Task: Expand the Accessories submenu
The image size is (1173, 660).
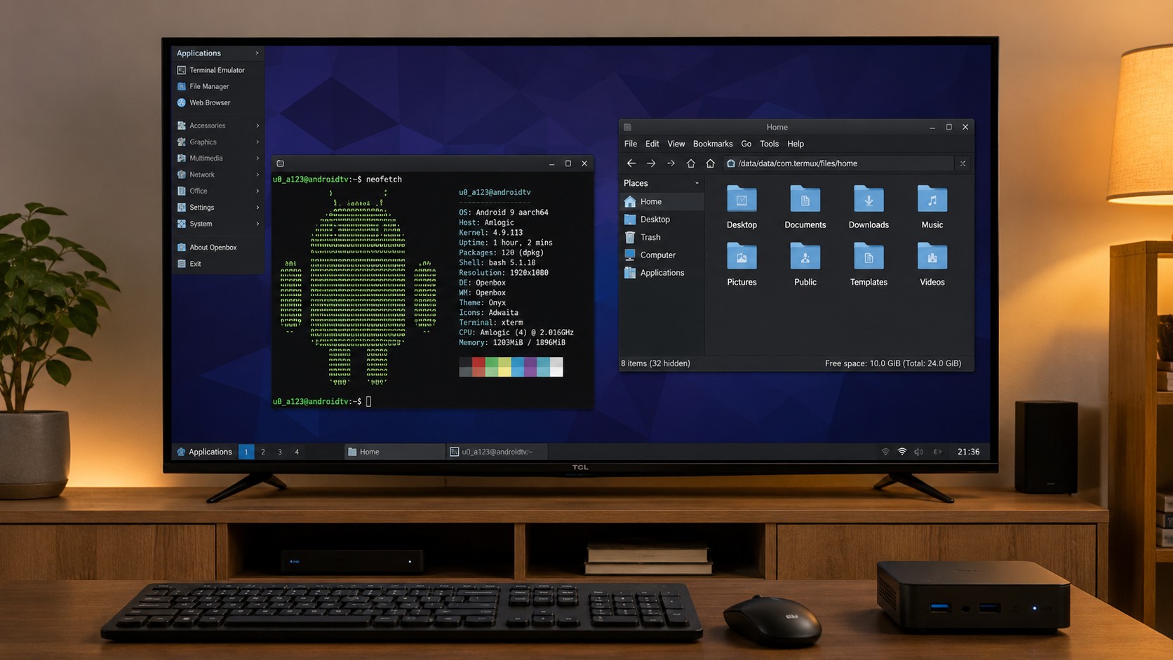Action: click(x=217, y=126)
